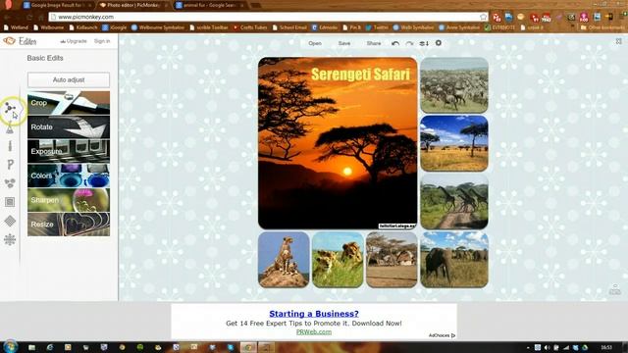The height and width of the screenshot is (353, 628).
Task: Switch to Google Image Result tab
Action: click(x=57, y=6)
